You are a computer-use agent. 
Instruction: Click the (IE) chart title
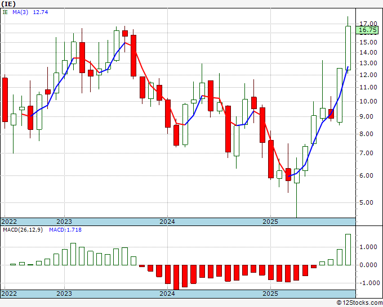tap(8, 4)
